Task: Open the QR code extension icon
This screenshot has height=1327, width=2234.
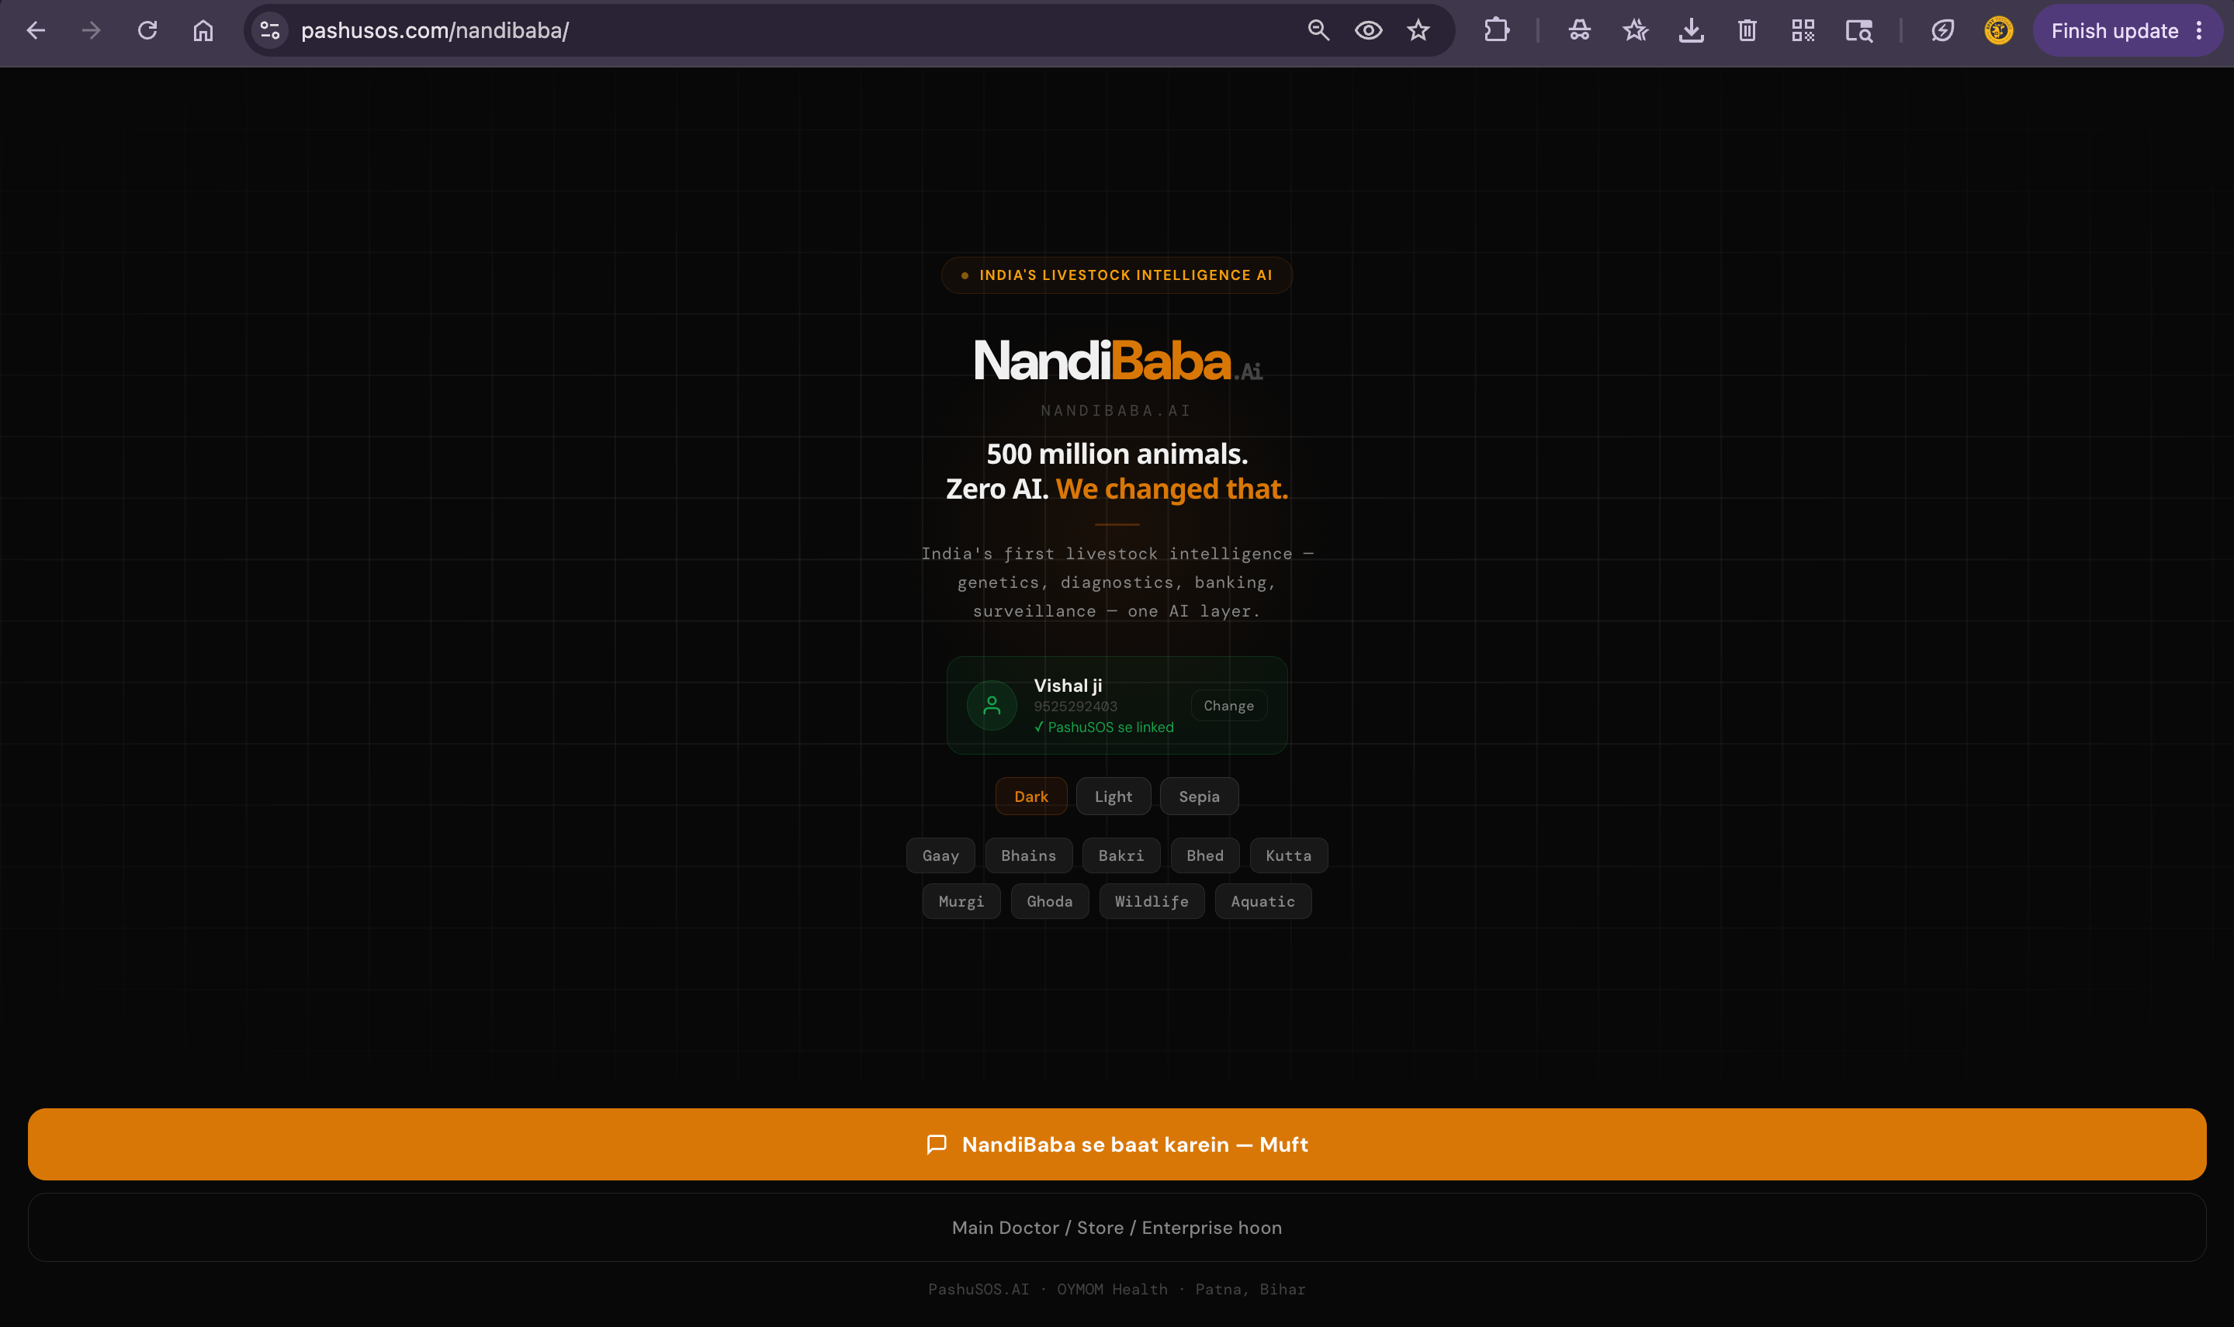Action: point(1803,30)
